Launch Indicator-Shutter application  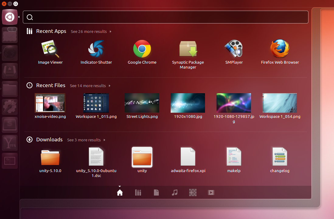pos(96,49)
